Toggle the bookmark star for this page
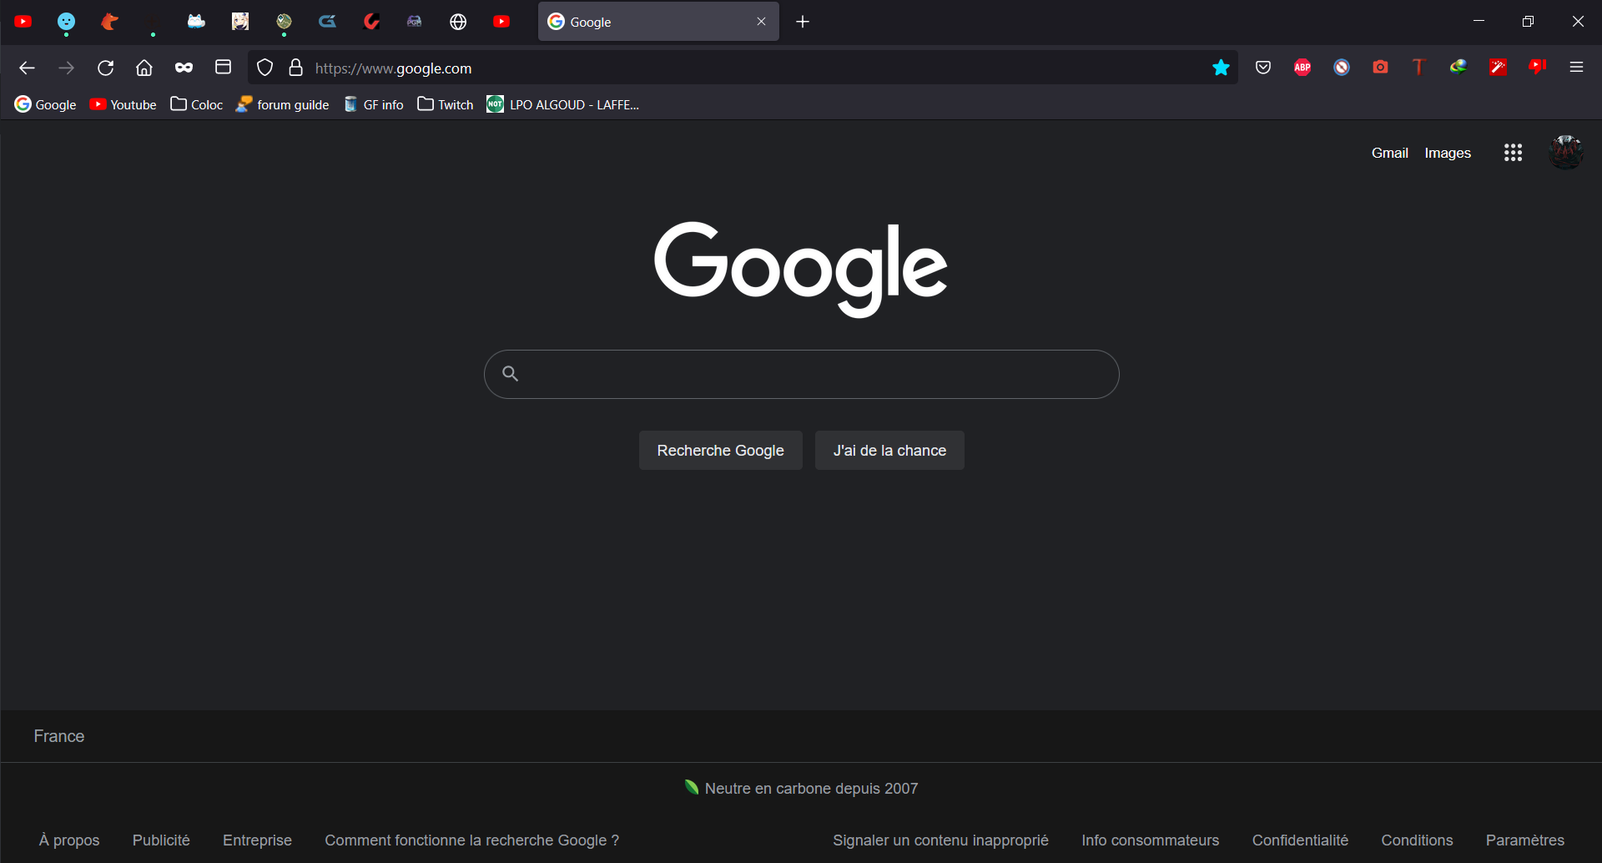1602x863 pixels. 1221,68
